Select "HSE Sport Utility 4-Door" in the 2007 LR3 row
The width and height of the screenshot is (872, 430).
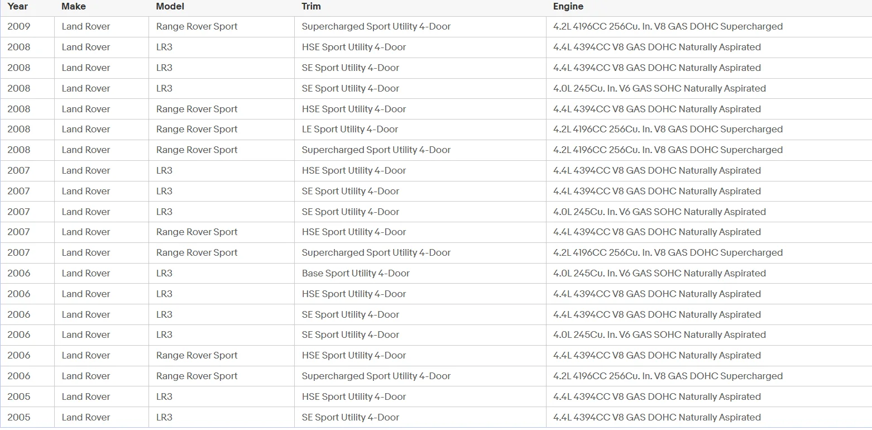354,171
